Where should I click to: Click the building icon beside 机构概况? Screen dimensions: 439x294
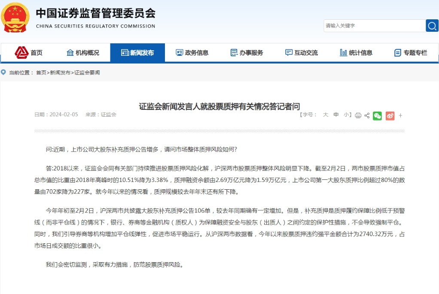point(70,53)
